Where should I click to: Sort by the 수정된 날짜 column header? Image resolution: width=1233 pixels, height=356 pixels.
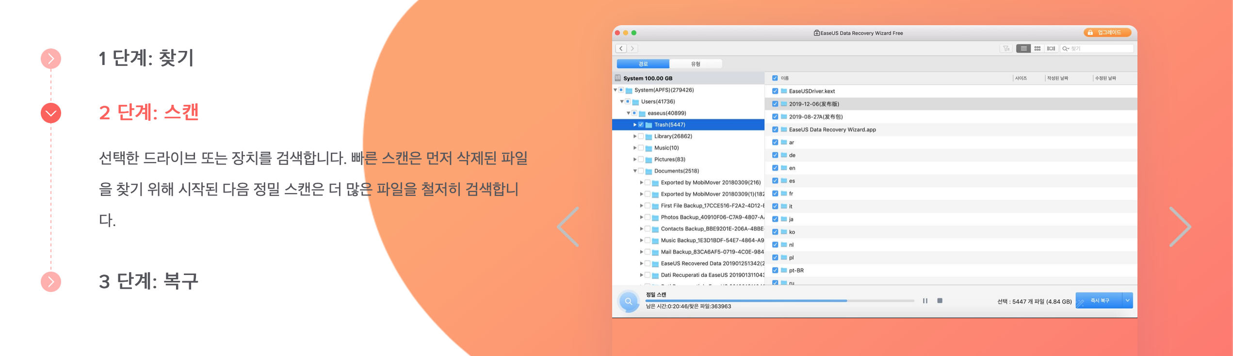pyautogui.click(x=1105, y=78)
